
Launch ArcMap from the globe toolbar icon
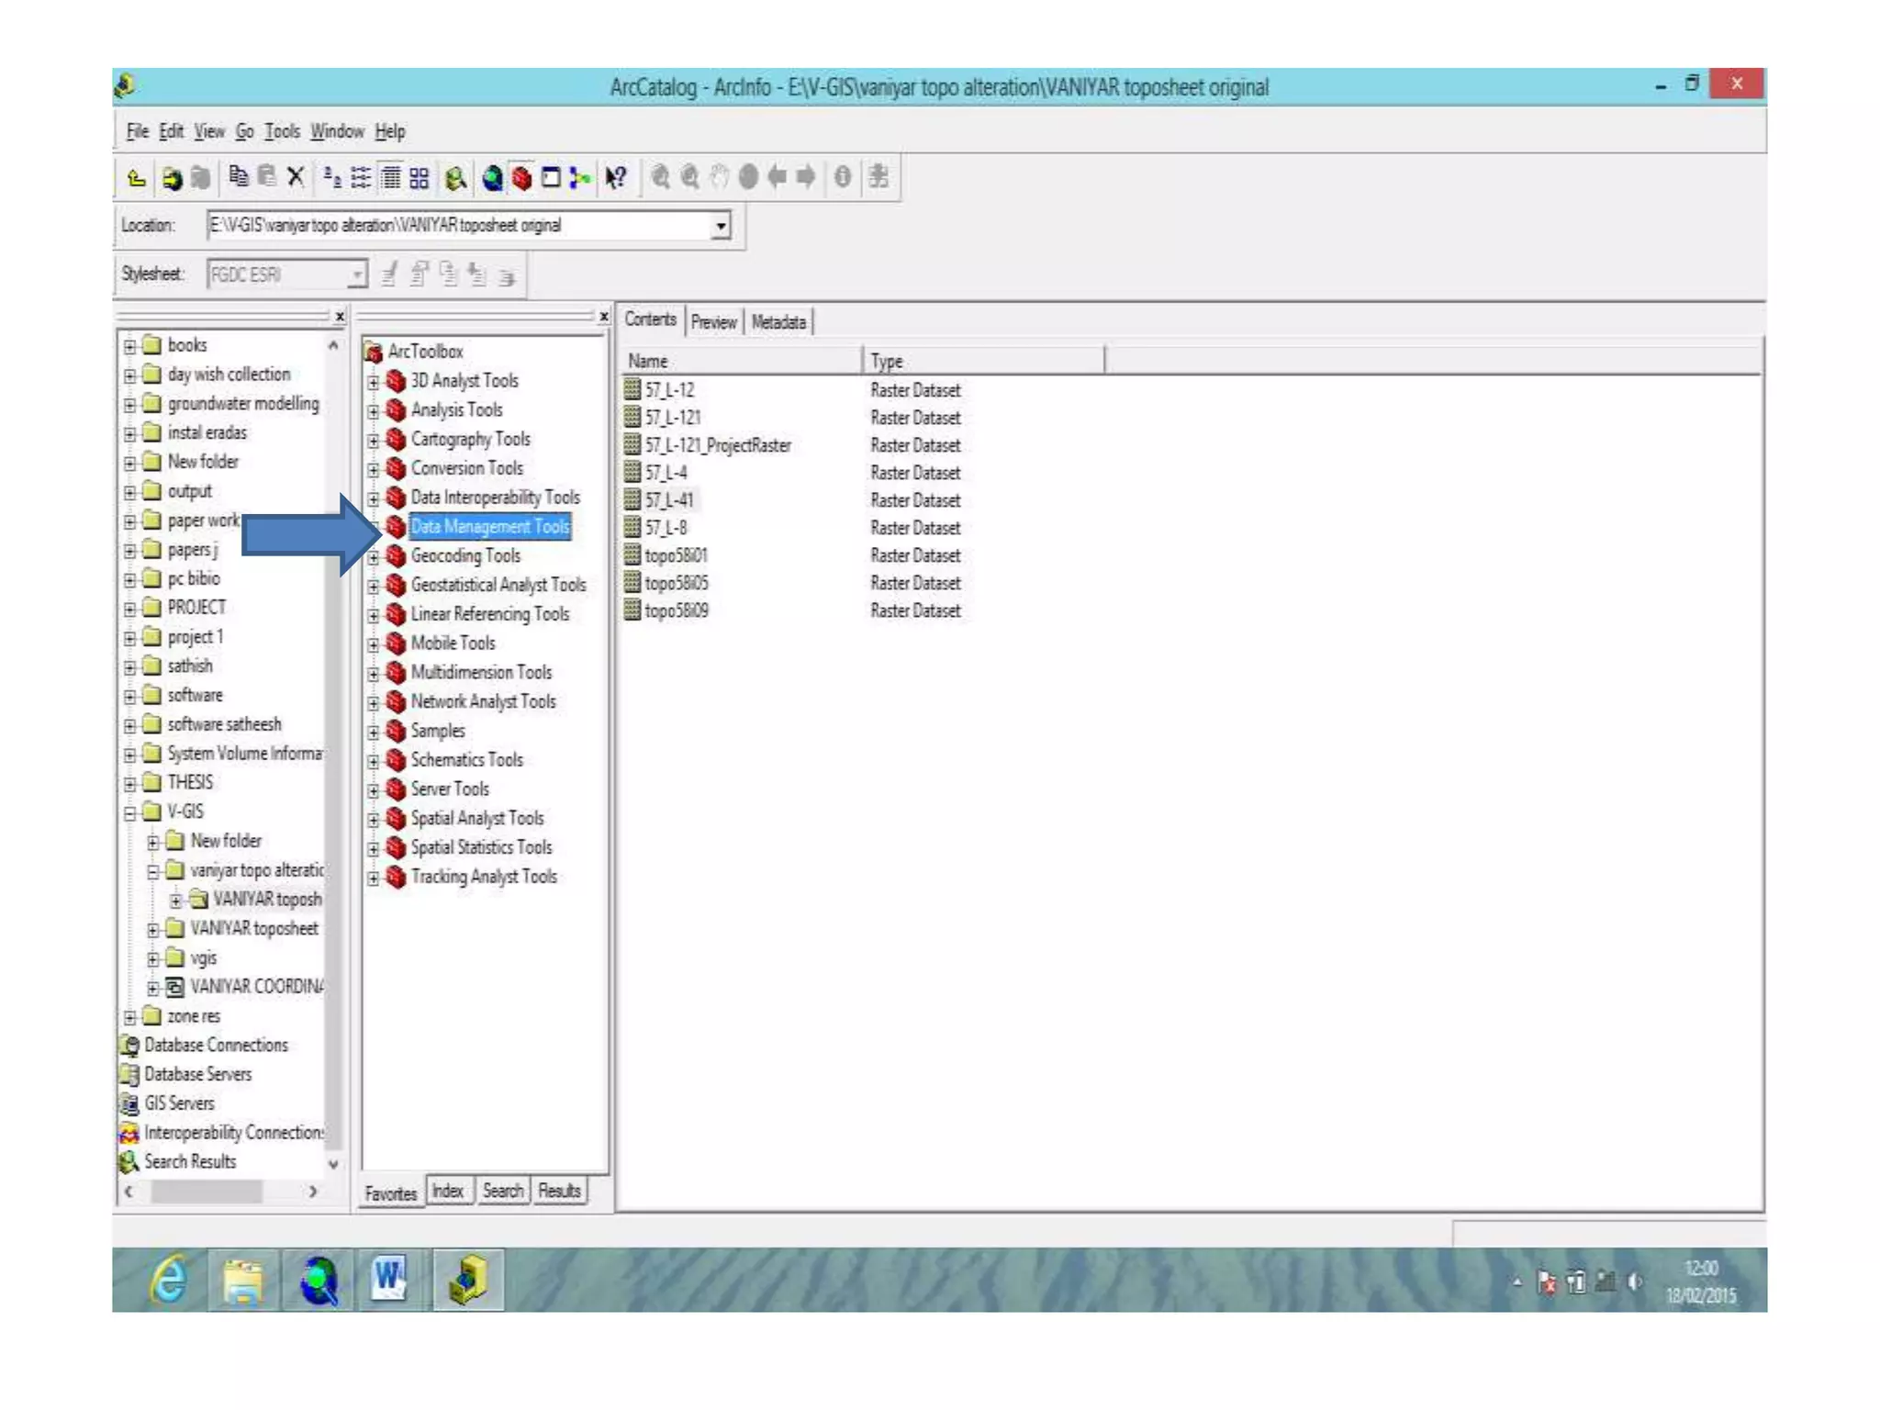[x=492, y=177]
